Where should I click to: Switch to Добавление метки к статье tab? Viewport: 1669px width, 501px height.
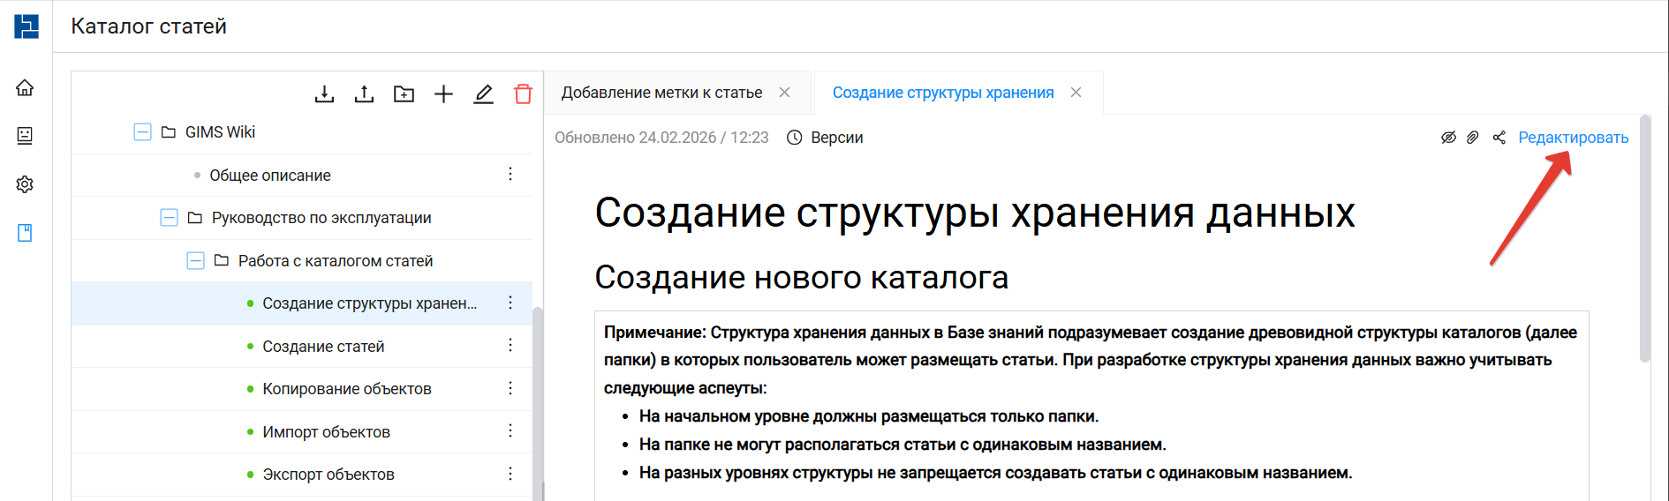pyautogui.click(x=661, y=93)
